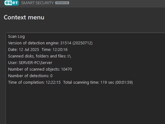This screenshot has width=165, height=124.
Task: Click the scanned path I:\
Action: click(69, 56)
